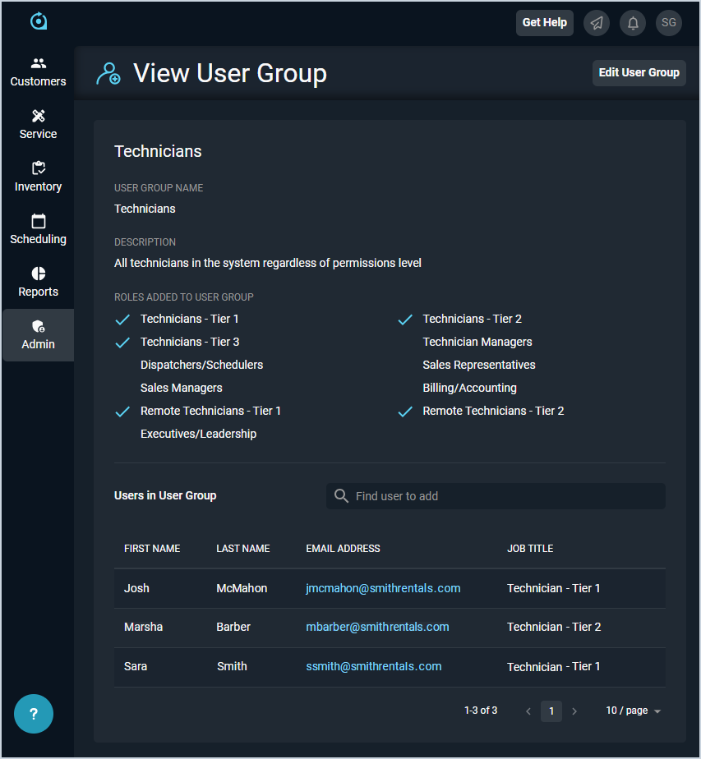
Task: Select the Admin sidebar item
Action: [39, 335]
